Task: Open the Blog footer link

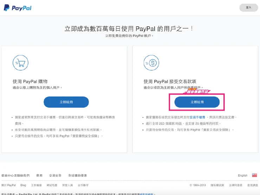Action: [23, 185]
